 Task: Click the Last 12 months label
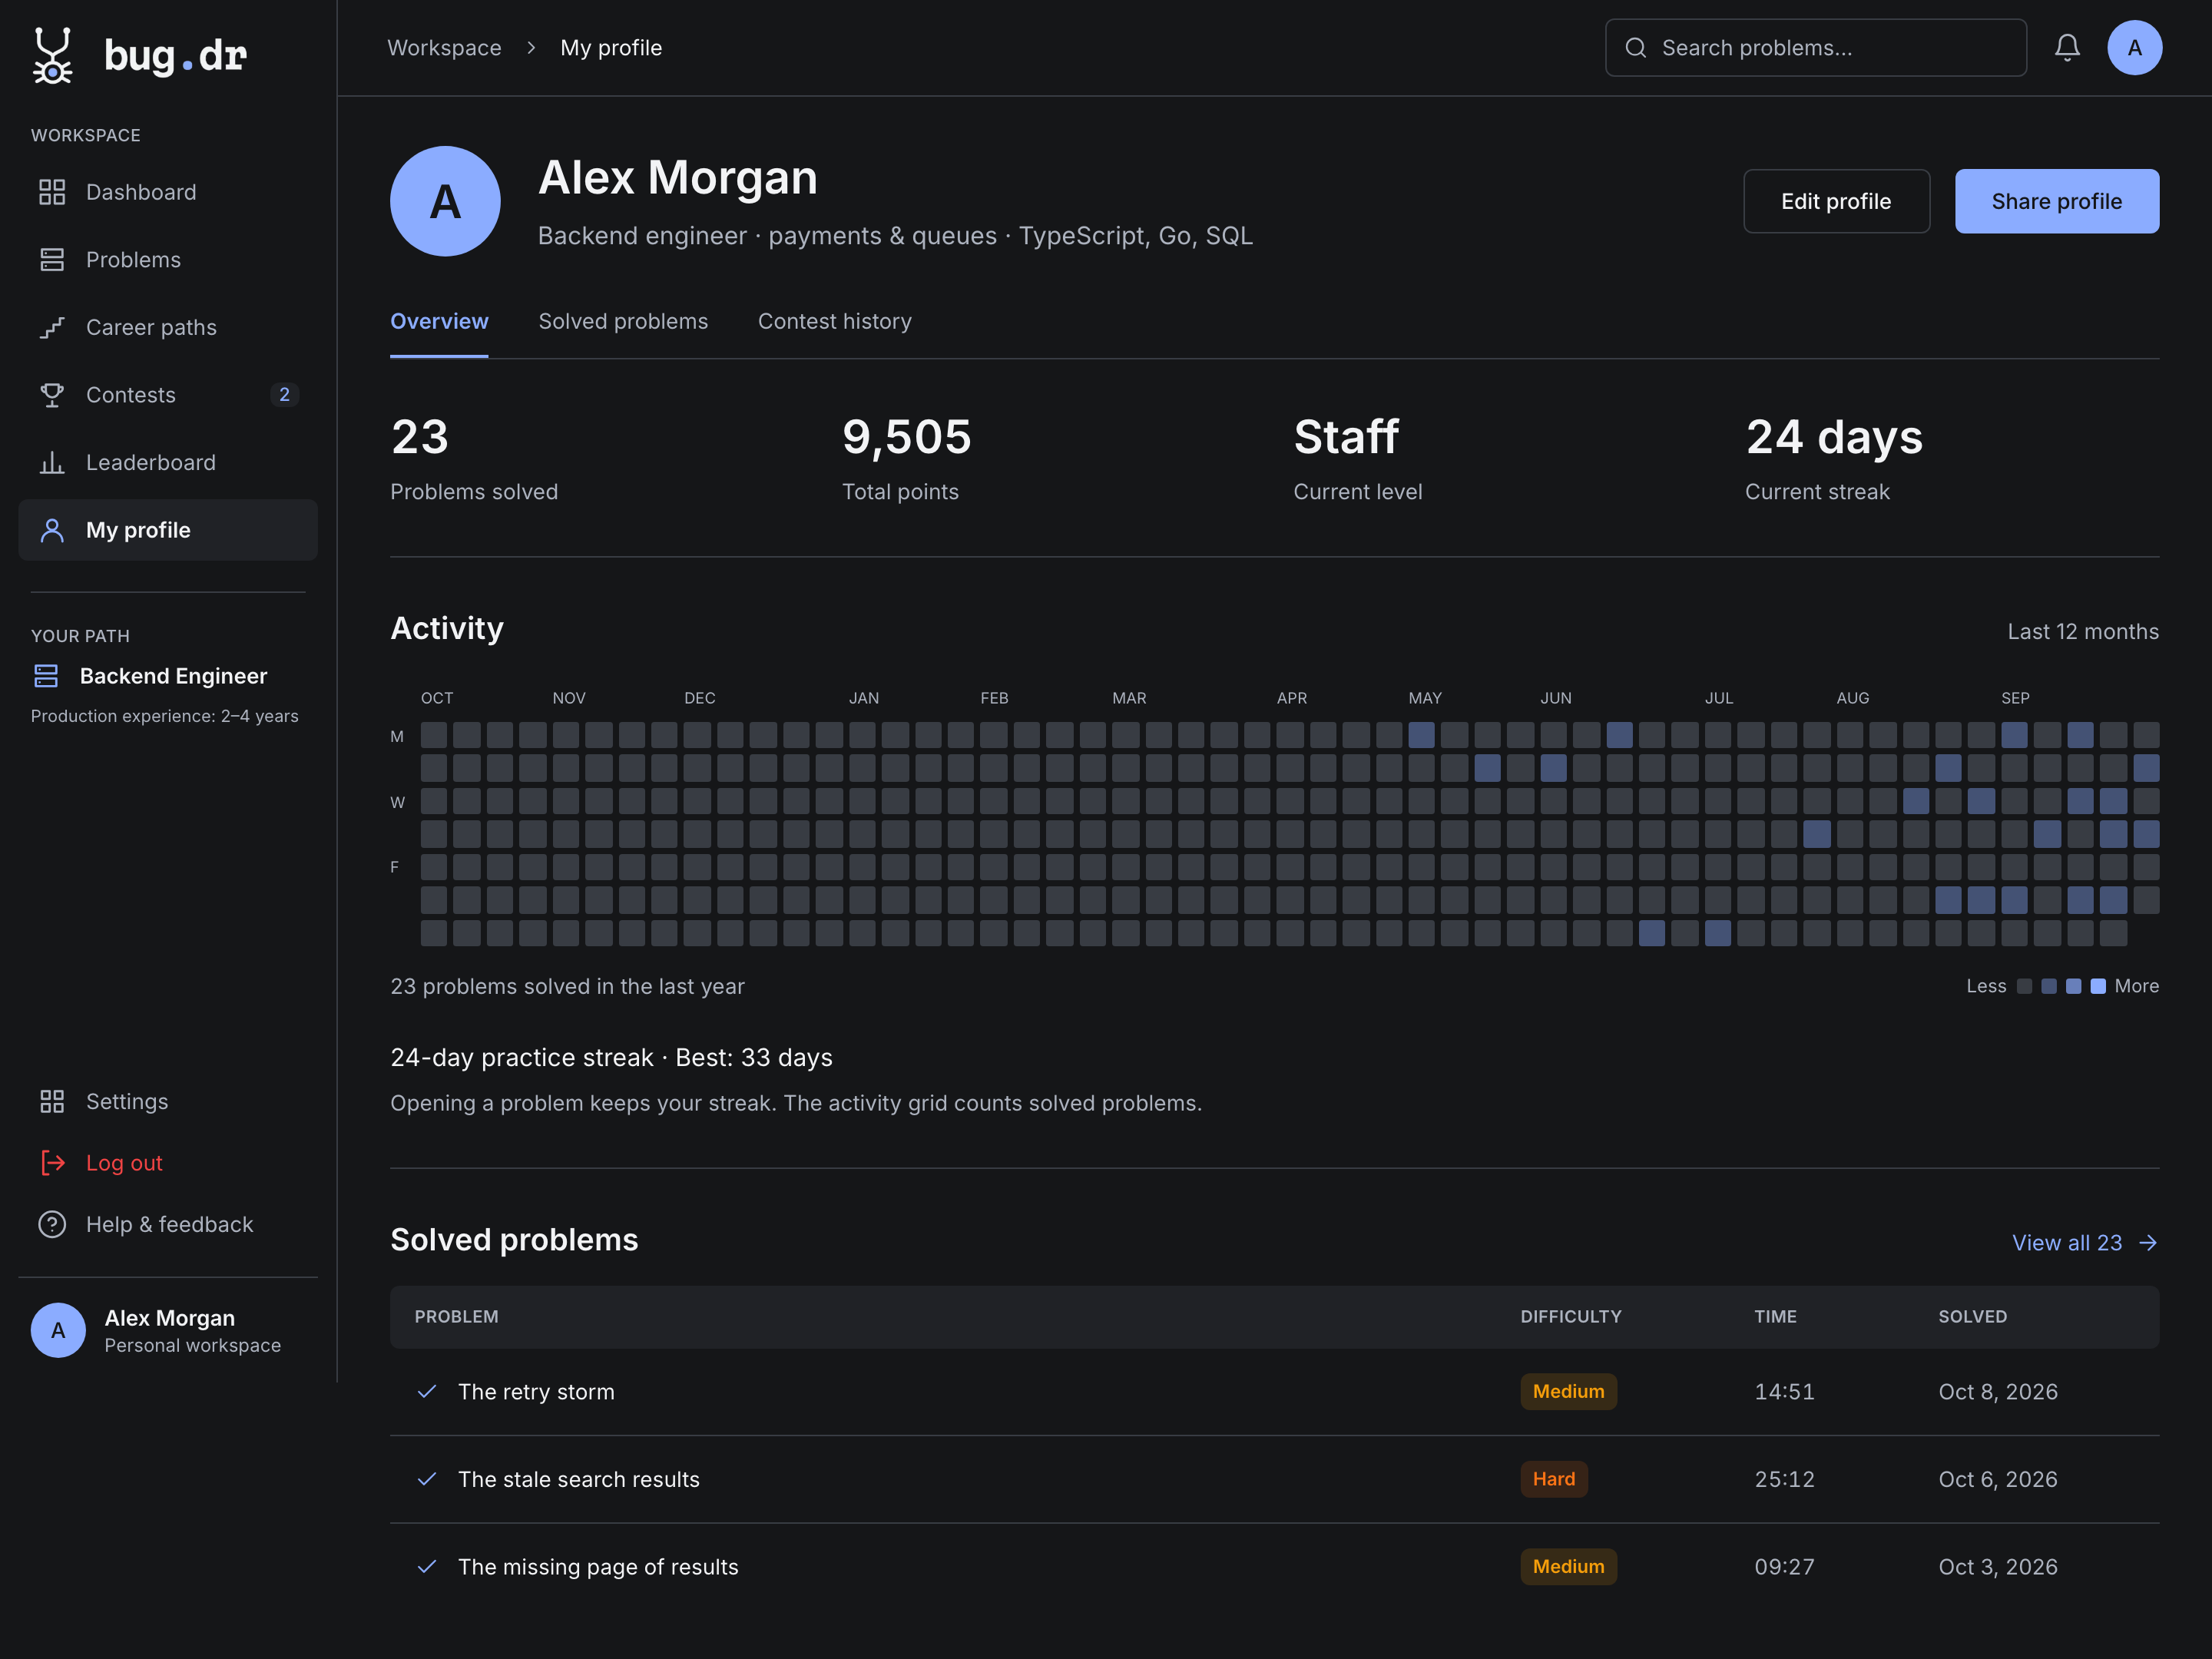(x=2083, y=632)
